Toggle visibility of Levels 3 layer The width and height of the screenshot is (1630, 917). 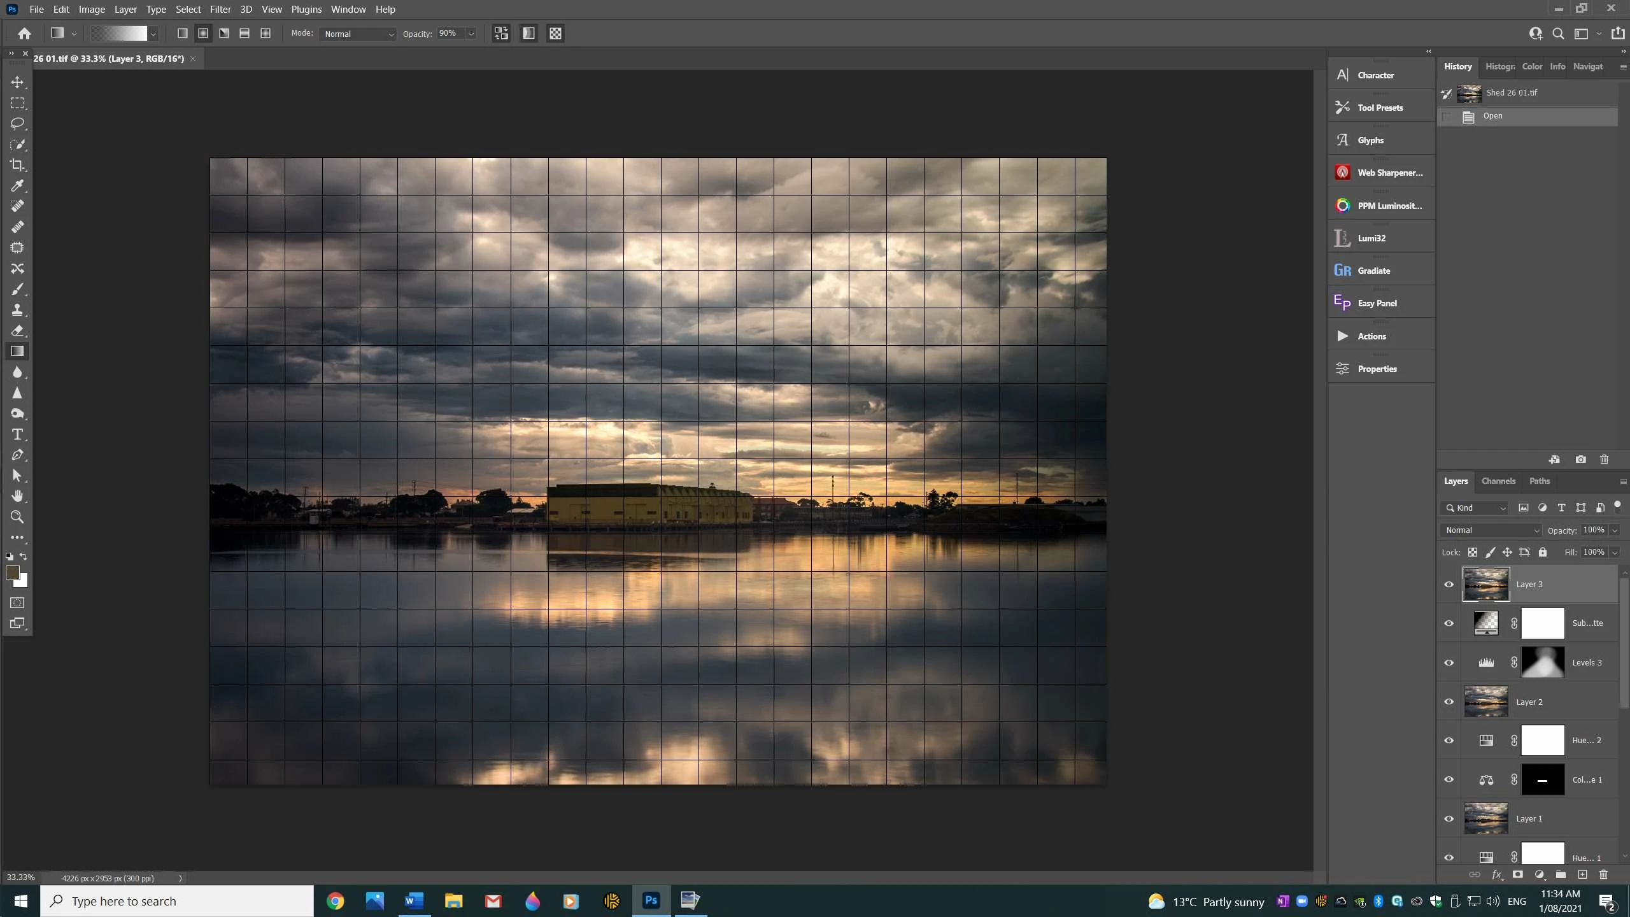click(1449, 663)
